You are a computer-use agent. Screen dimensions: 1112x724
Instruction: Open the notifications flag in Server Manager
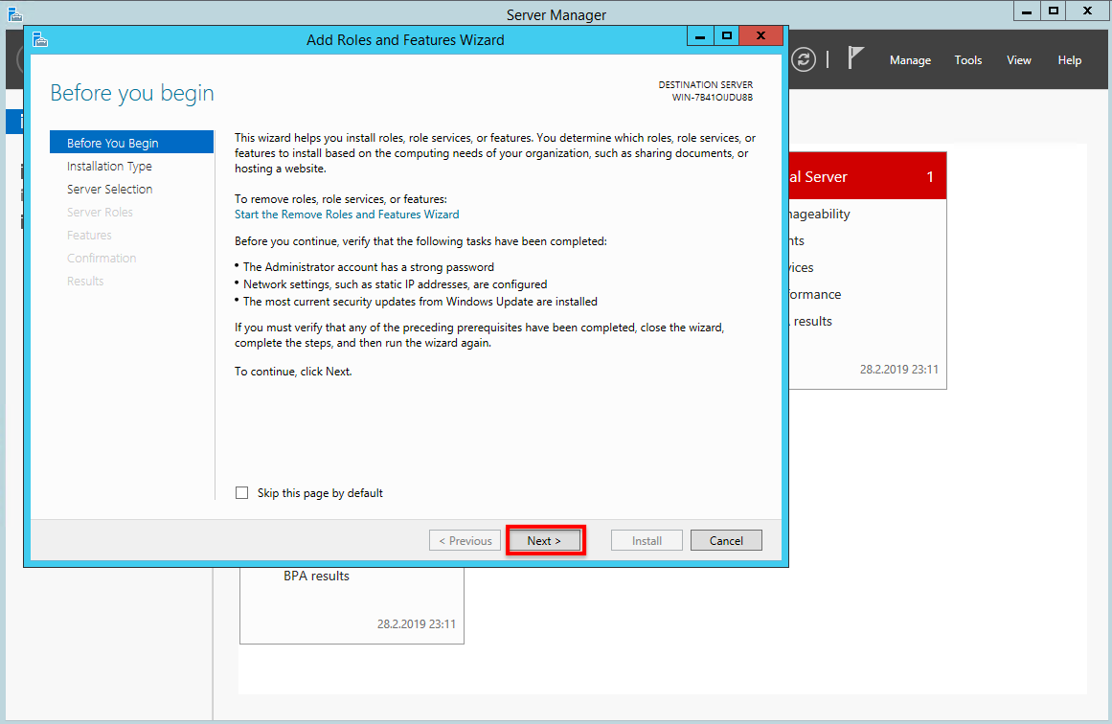[x=856, y=58]
